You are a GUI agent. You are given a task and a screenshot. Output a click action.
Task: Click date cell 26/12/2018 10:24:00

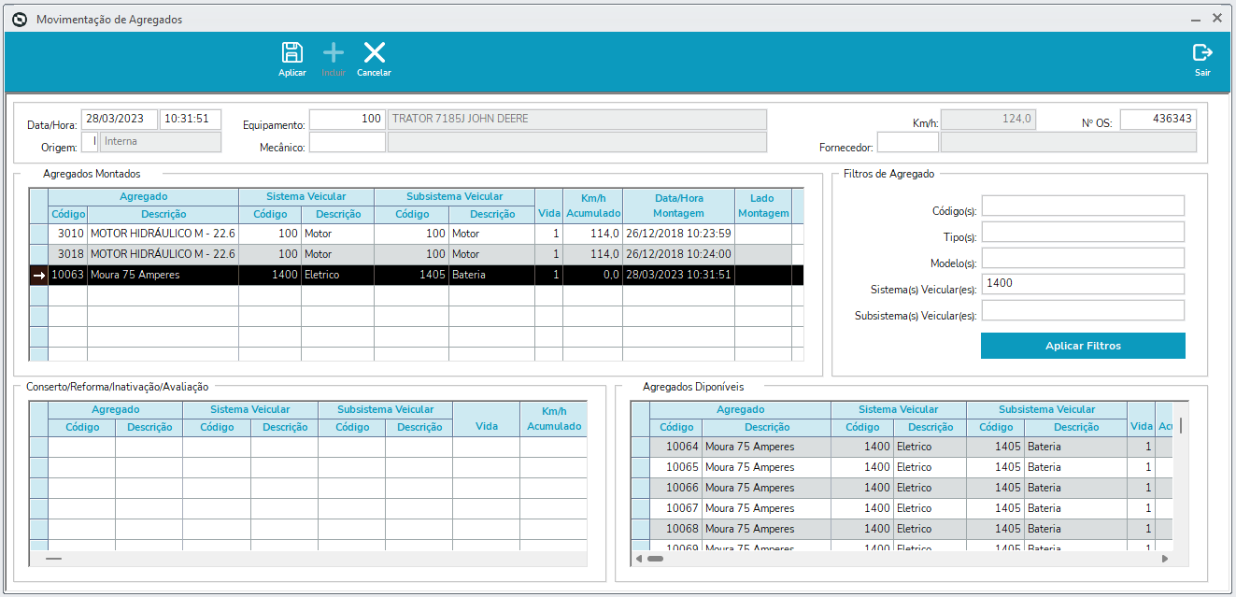678,254
